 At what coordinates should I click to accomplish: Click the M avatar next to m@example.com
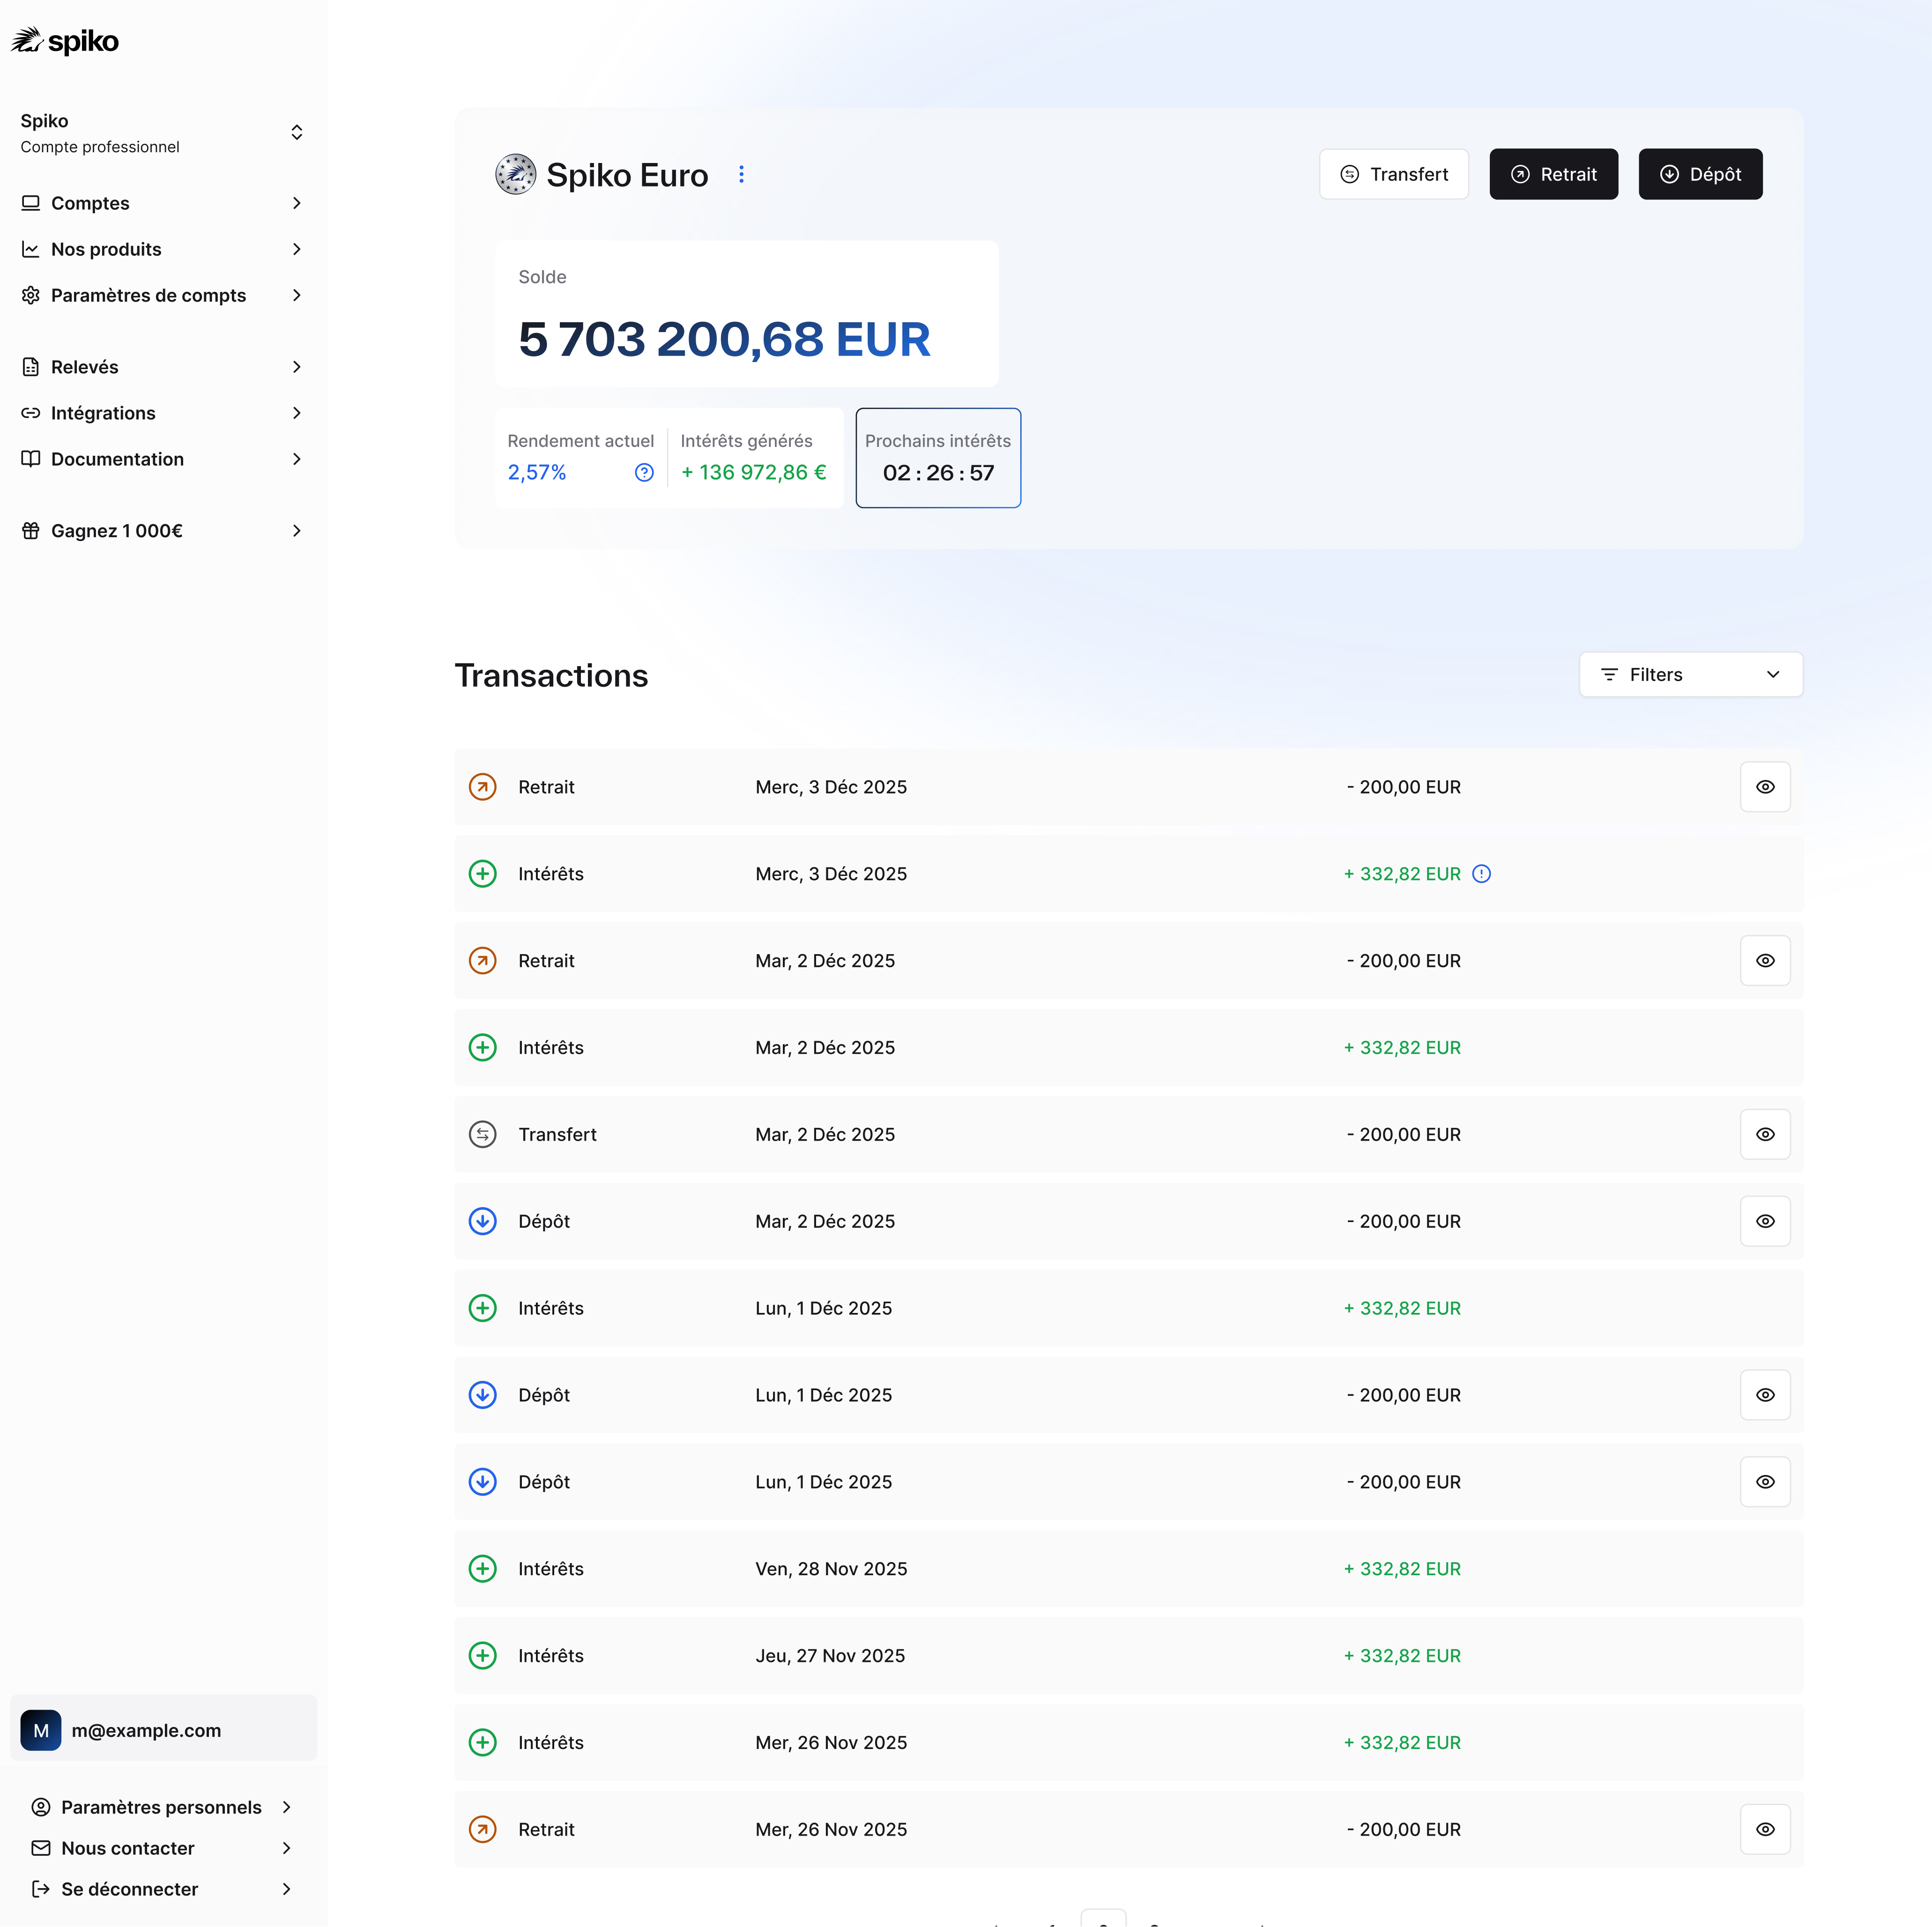41,1730
